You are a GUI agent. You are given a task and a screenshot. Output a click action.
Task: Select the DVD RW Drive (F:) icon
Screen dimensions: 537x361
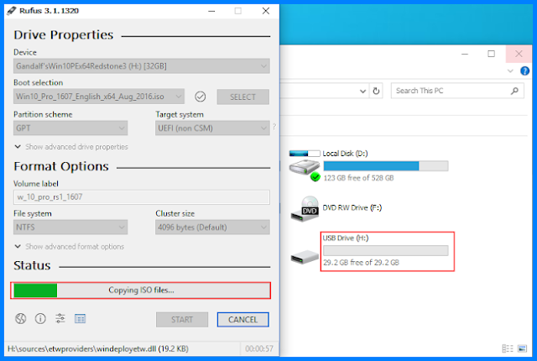point(305,209)
